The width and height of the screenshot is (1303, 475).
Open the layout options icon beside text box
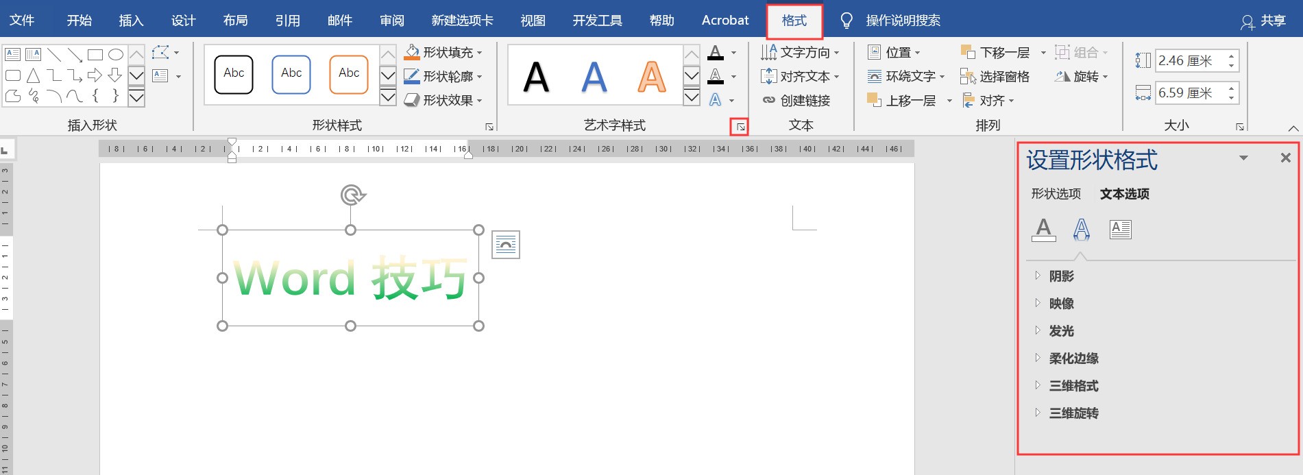(x=506, y=245)
